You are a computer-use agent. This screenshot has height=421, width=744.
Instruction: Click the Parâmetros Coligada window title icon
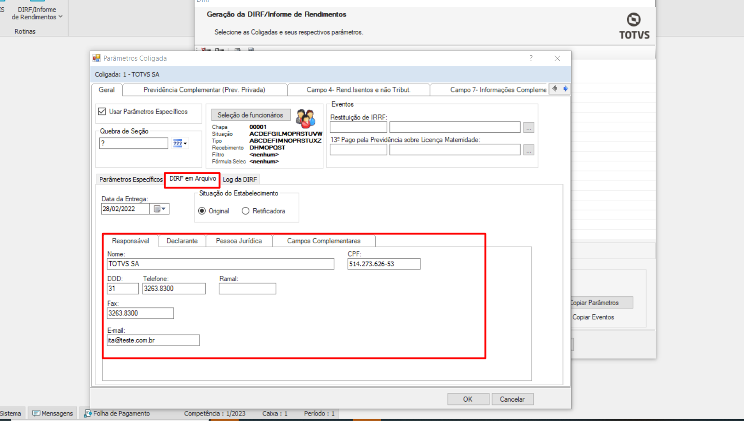97,58
